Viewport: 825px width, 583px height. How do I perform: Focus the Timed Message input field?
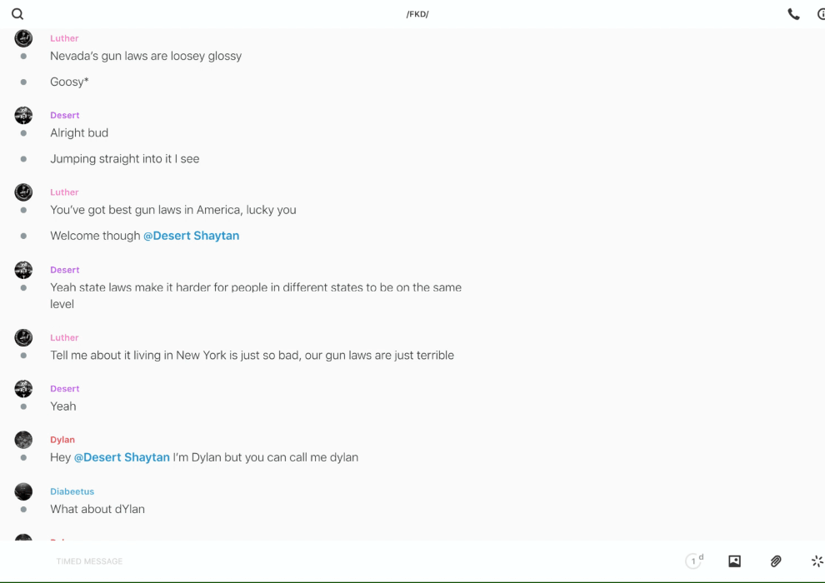click(x=333, y=561)
